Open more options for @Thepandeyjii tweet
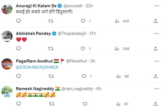 pyautogui.click(x=157, y=33)
